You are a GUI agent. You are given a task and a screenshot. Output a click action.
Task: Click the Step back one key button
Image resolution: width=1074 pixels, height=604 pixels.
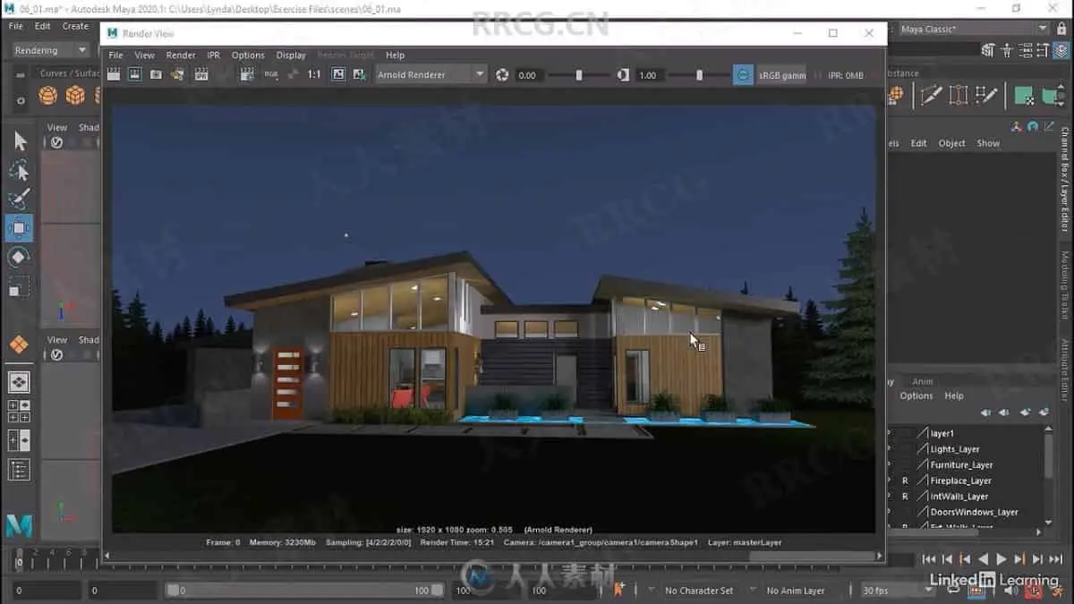(965, 559)
